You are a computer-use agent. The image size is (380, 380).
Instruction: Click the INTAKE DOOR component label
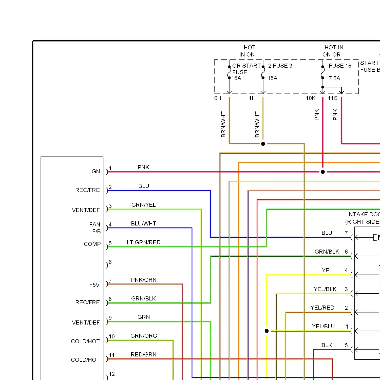[364, 215]
